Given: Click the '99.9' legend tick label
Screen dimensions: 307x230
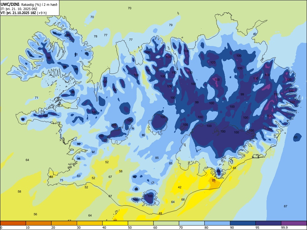Looking at the screenshot, I should point(284,228).
